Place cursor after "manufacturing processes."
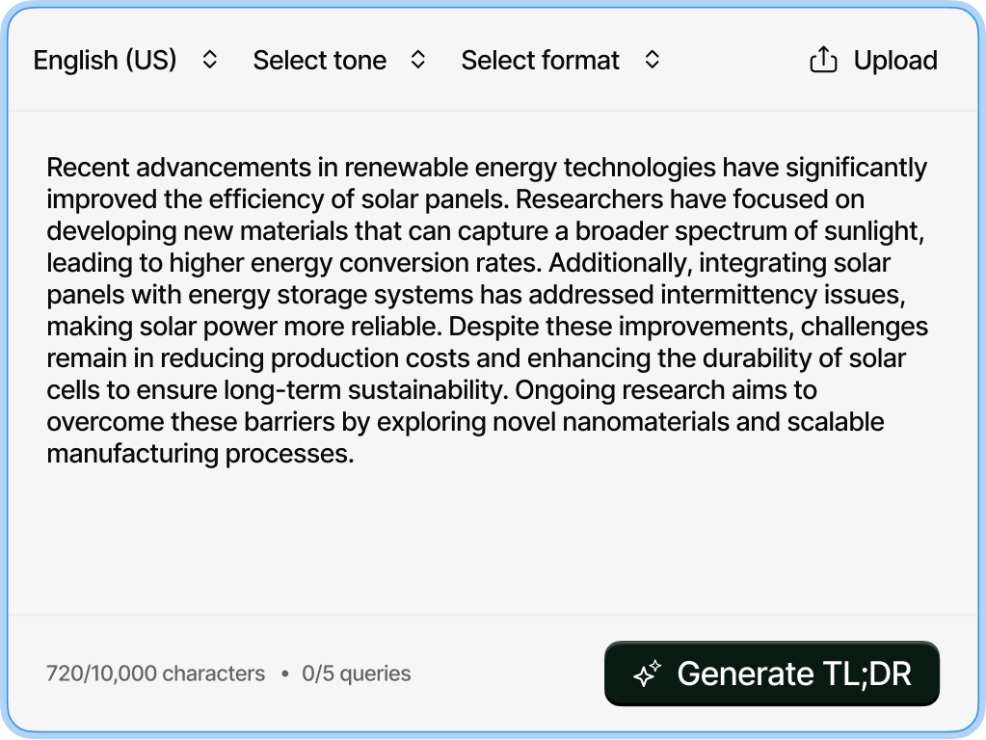 click(356, 454)
